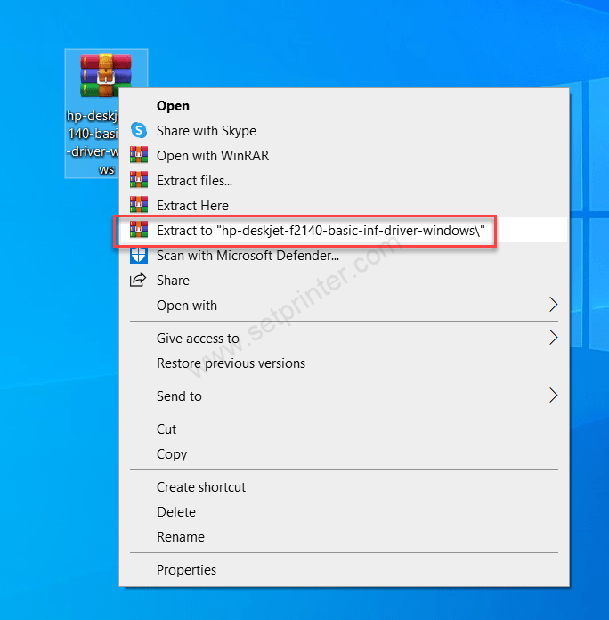Click the Skype icon in the context menu
Screen dimensions: 609x620
139,130
